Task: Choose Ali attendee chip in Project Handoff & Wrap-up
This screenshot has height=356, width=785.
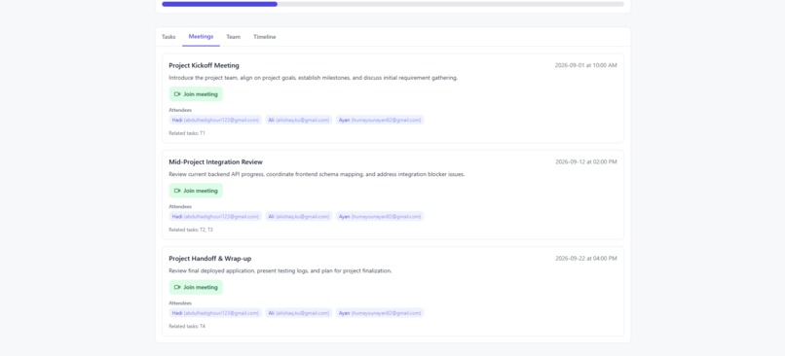Action: pyautogui.click(x=299, y=313)
